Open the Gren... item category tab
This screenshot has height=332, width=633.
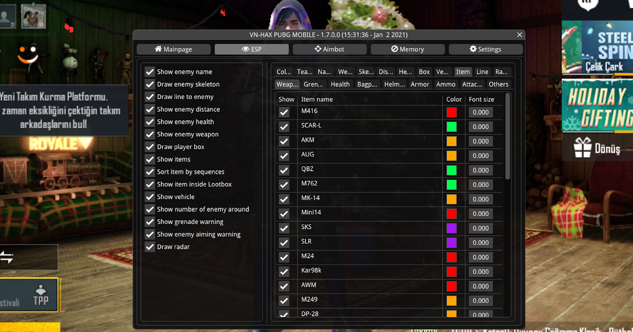click(313, 84)
